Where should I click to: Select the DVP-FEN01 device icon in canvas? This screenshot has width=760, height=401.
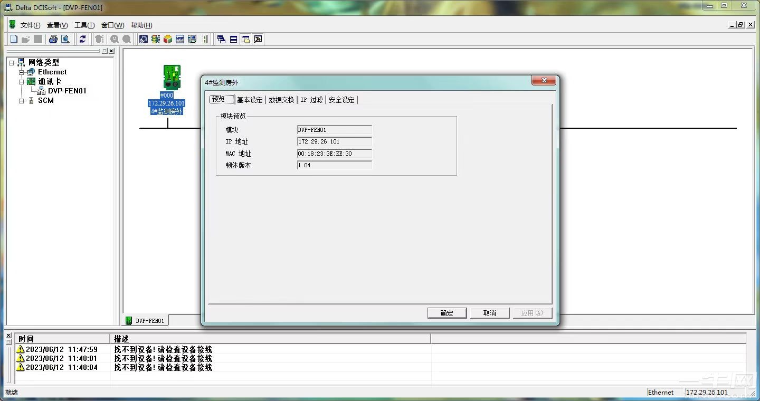(172, 77)
